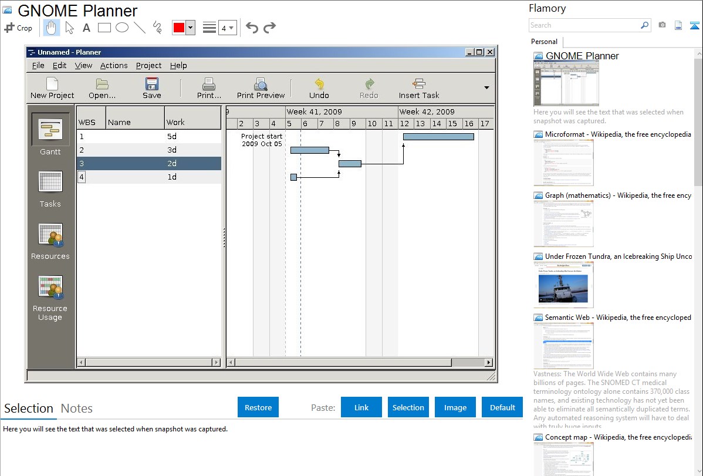Switch to the Tasks view
The width and height of the screenshot is (703, 476).
click(x=50, y=190)
